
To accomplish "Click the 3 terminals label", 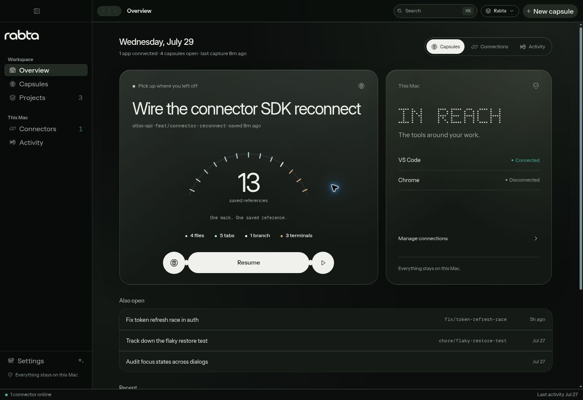I will pos(296,235).
